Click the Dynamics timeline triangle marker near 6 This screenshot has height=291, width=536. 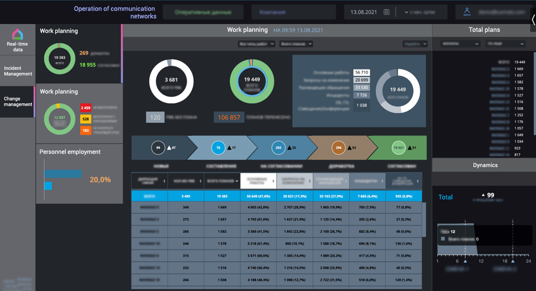[x=465, y=261]
